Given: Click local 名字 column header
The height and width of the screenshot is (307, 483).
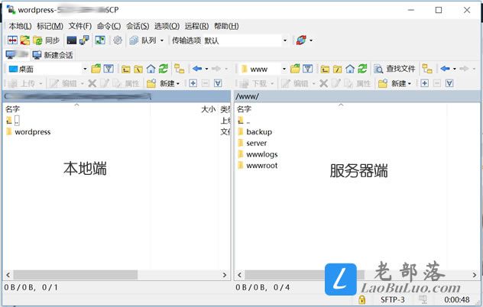Looking at the screenshot, I should 76,109.
